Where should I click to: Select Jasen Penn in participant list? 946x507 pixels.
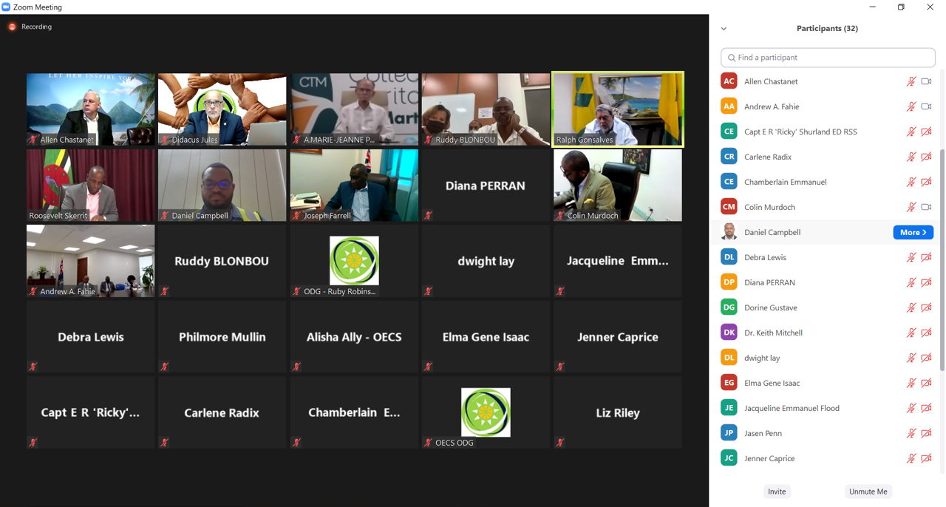pos(826,433)
